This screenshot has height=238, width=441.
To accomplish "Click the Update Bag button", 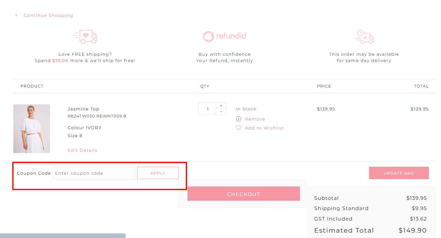I will coord(399,173).
